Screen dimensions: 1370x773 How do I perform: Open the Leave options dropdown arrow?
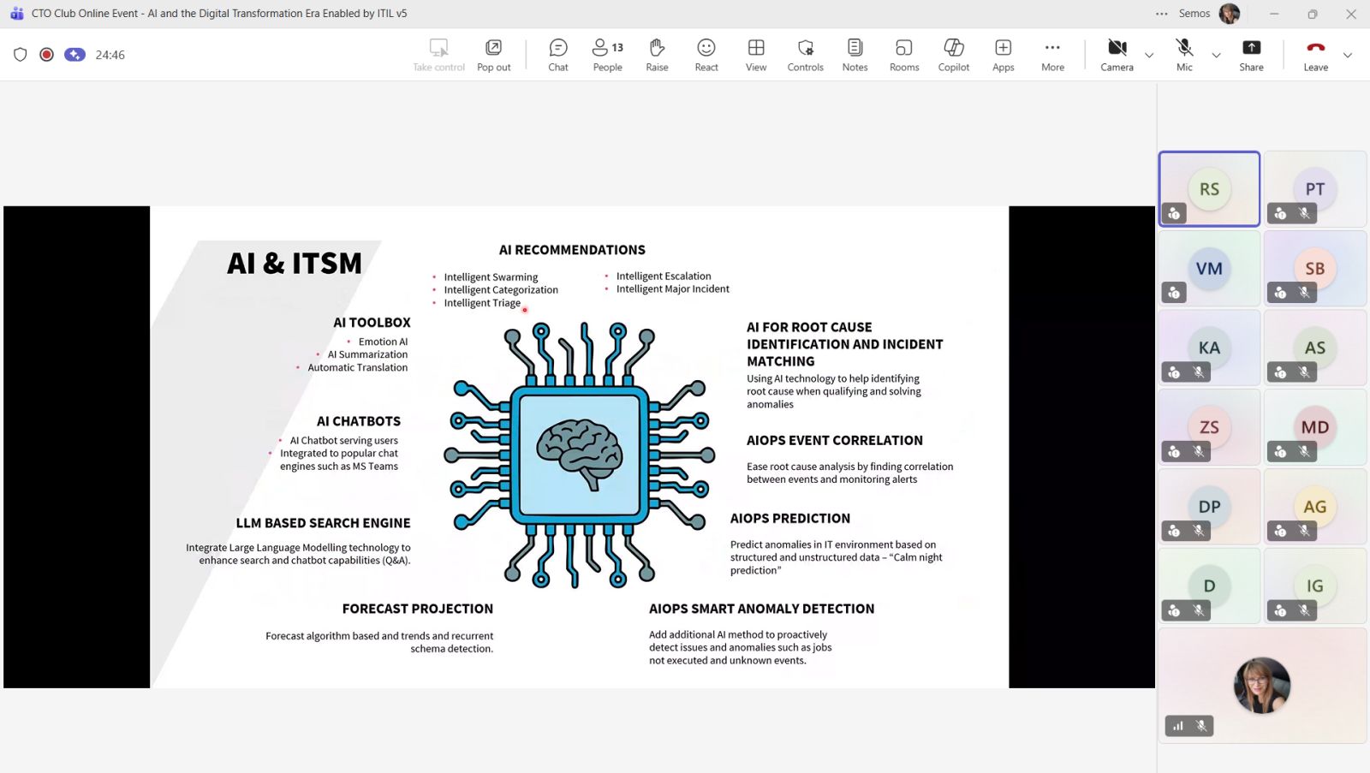[x=1348, y=56]
